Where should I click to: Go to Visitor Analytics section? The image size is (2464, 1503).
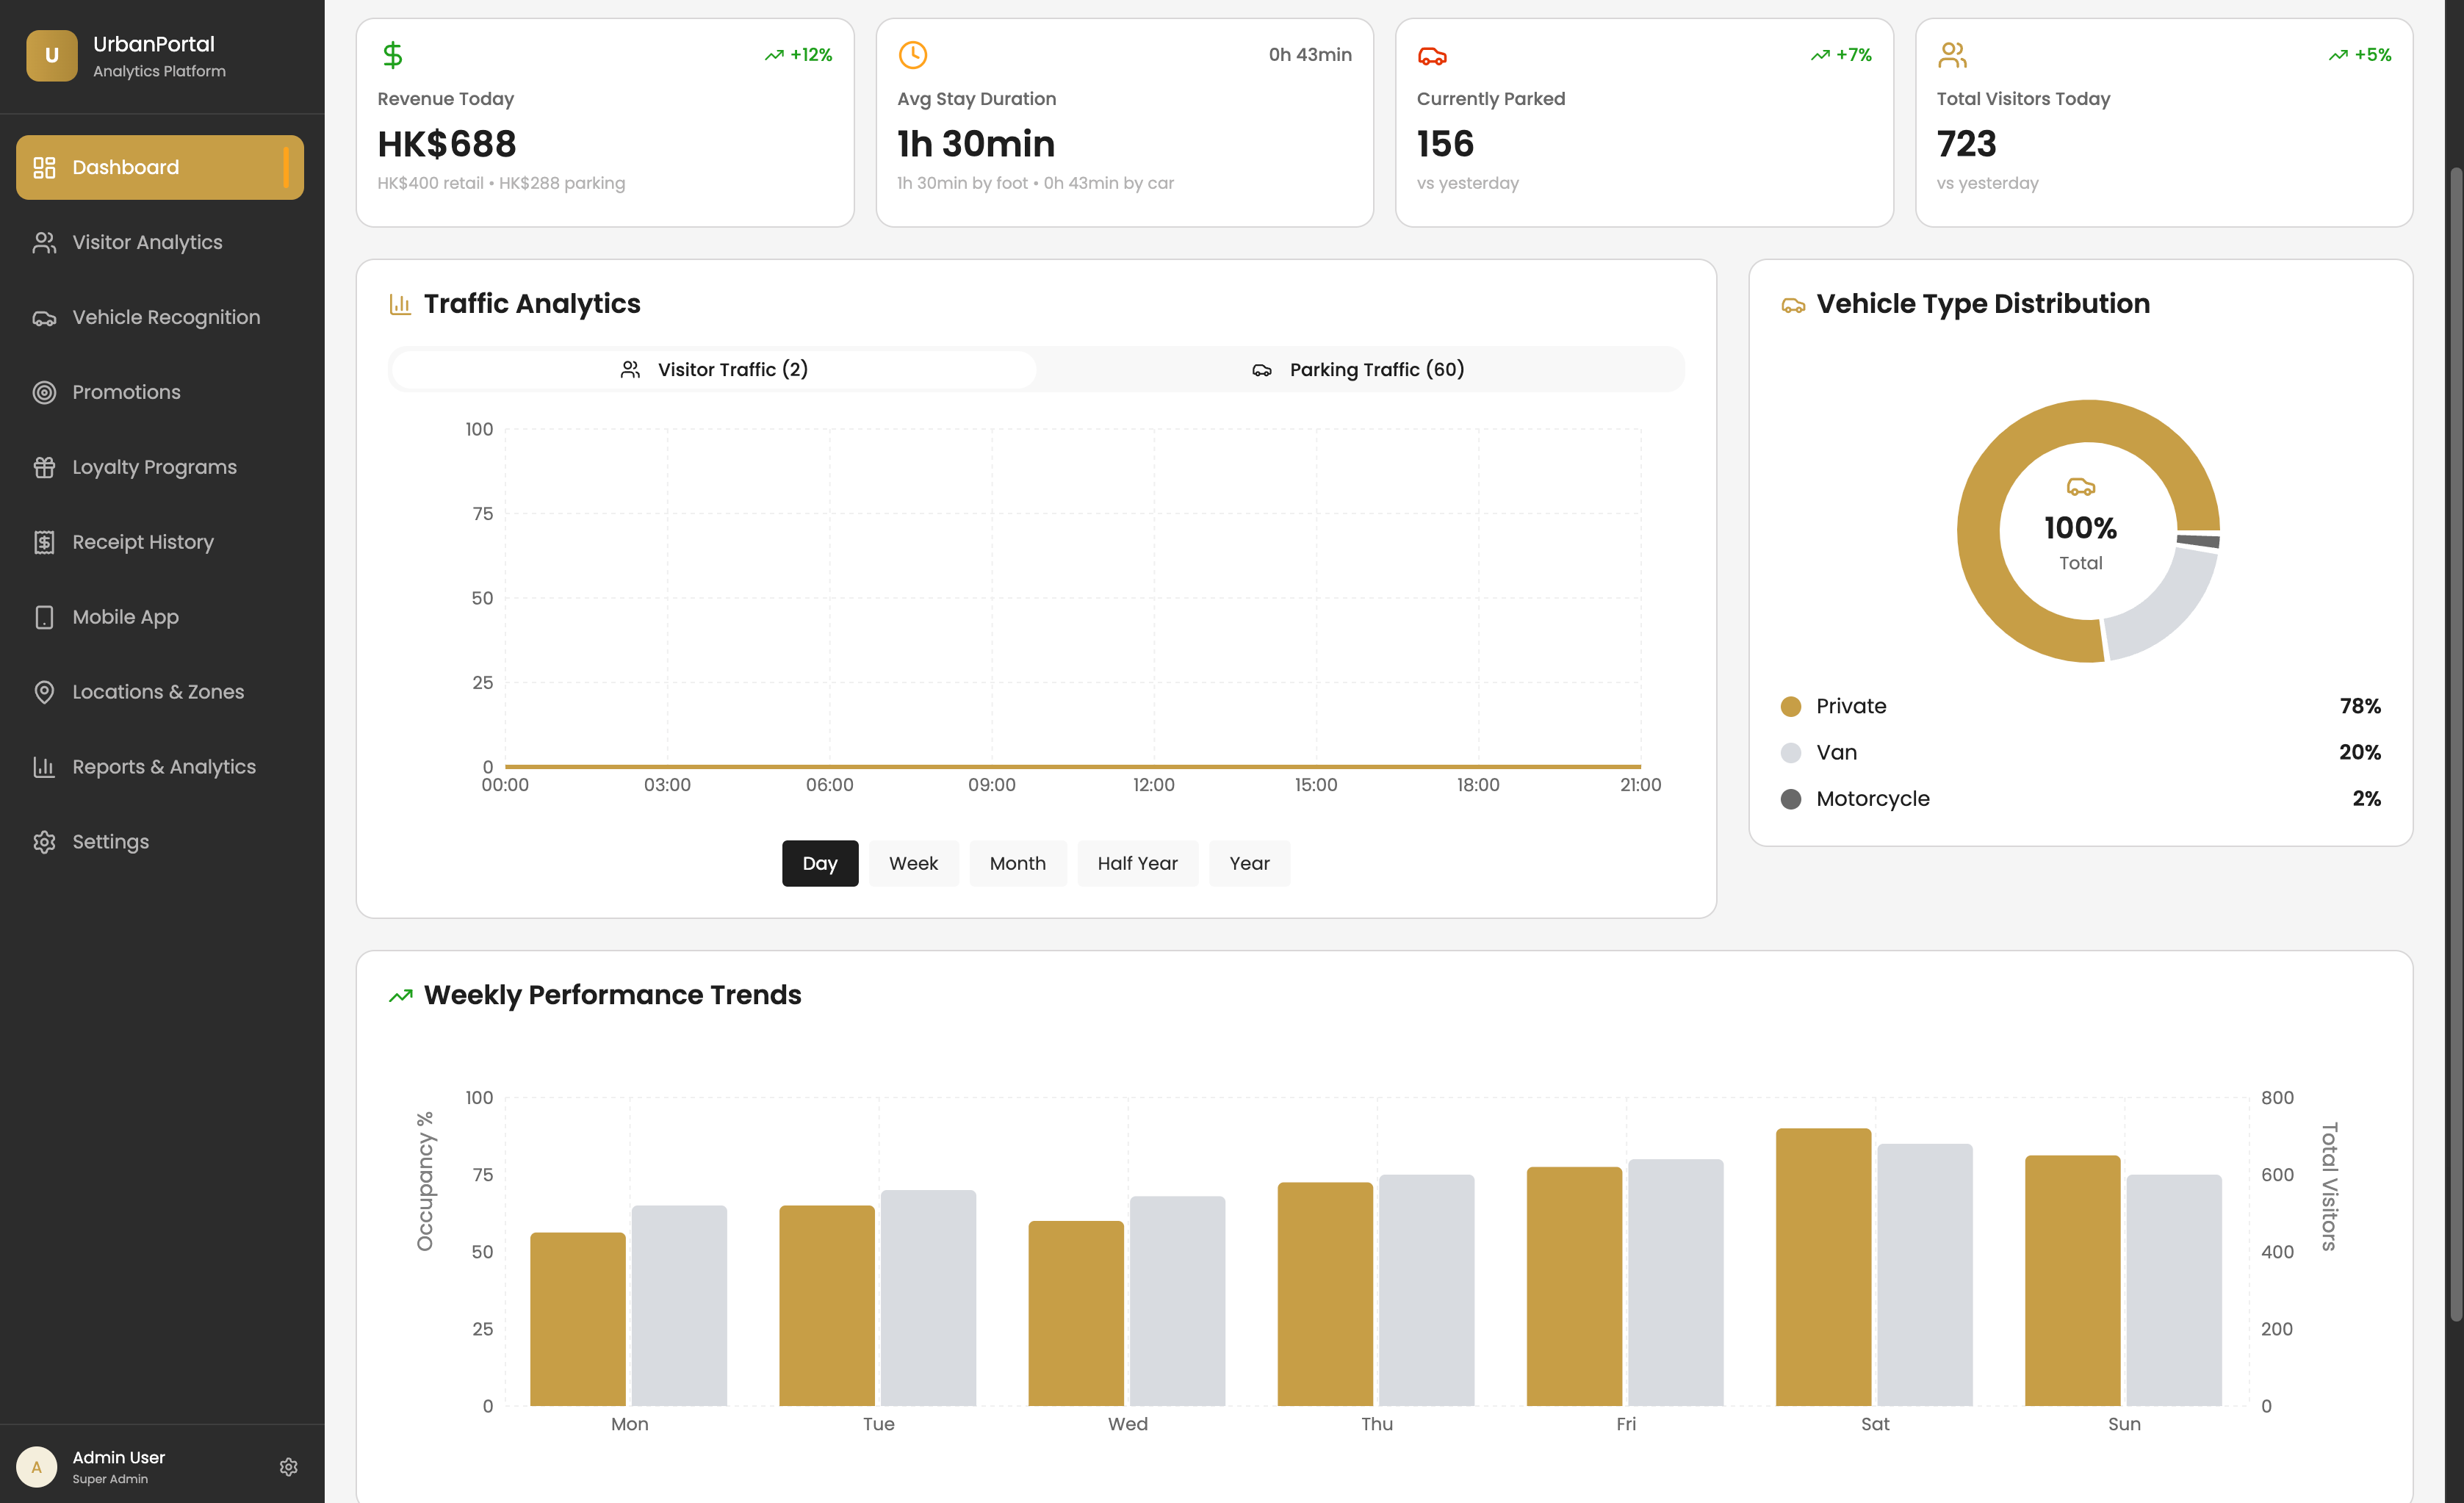(147, 242)
